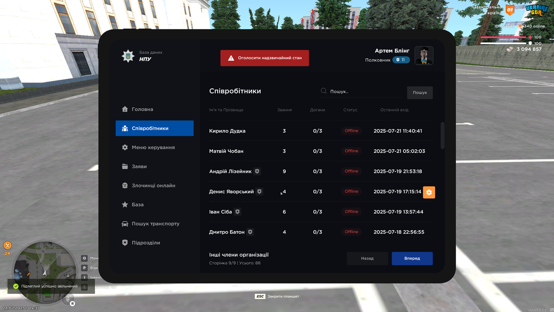The width and height of the screenshot is (554, 312).
Task: Click the orange 01 server badge
Action: (510, 10)
